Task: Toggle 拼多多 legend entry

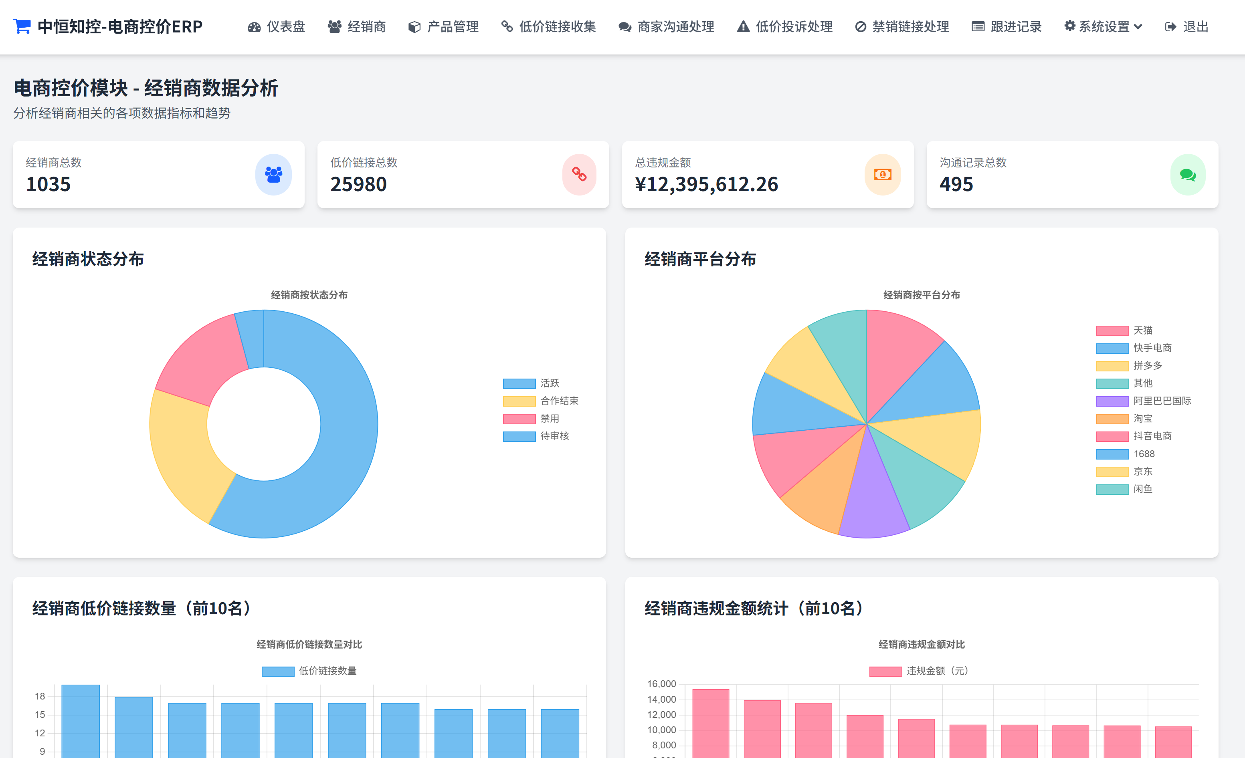Action: pyautogui.click(x=1129, y=366)
